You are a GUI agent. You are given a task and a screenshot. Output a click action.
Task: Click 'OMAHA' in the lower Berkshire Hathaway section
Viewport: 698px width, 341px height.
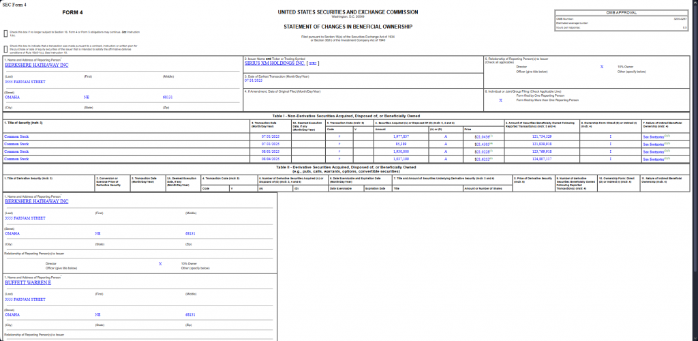click(x=12, y=233)
